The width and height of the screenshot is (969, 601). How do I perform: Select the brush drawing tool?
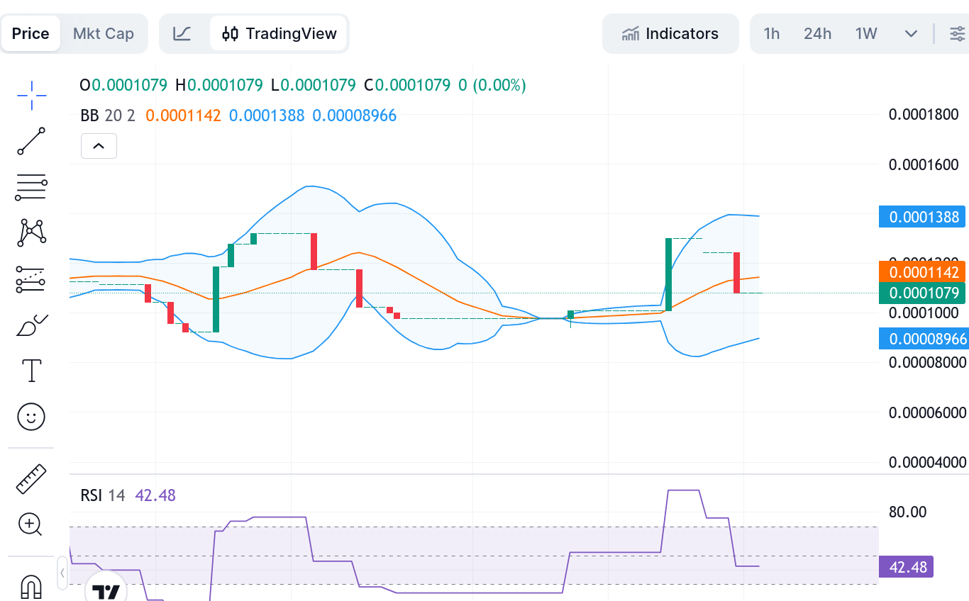pos(31,325)
